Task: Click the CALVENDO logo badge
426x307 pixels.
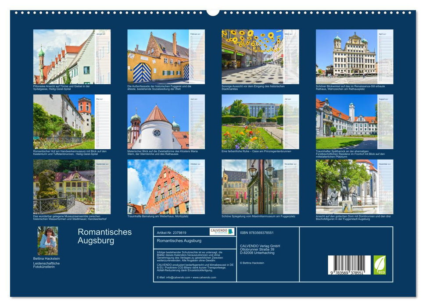Action: (222, 232)
